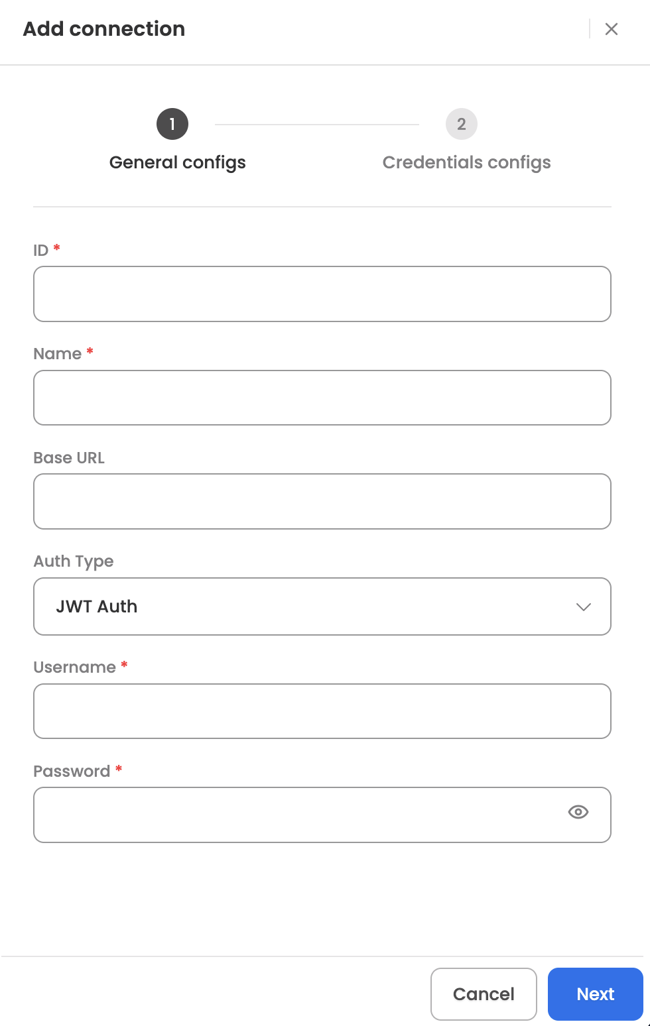Click step 2 circle icon
650x1026 pixels.
462,124
